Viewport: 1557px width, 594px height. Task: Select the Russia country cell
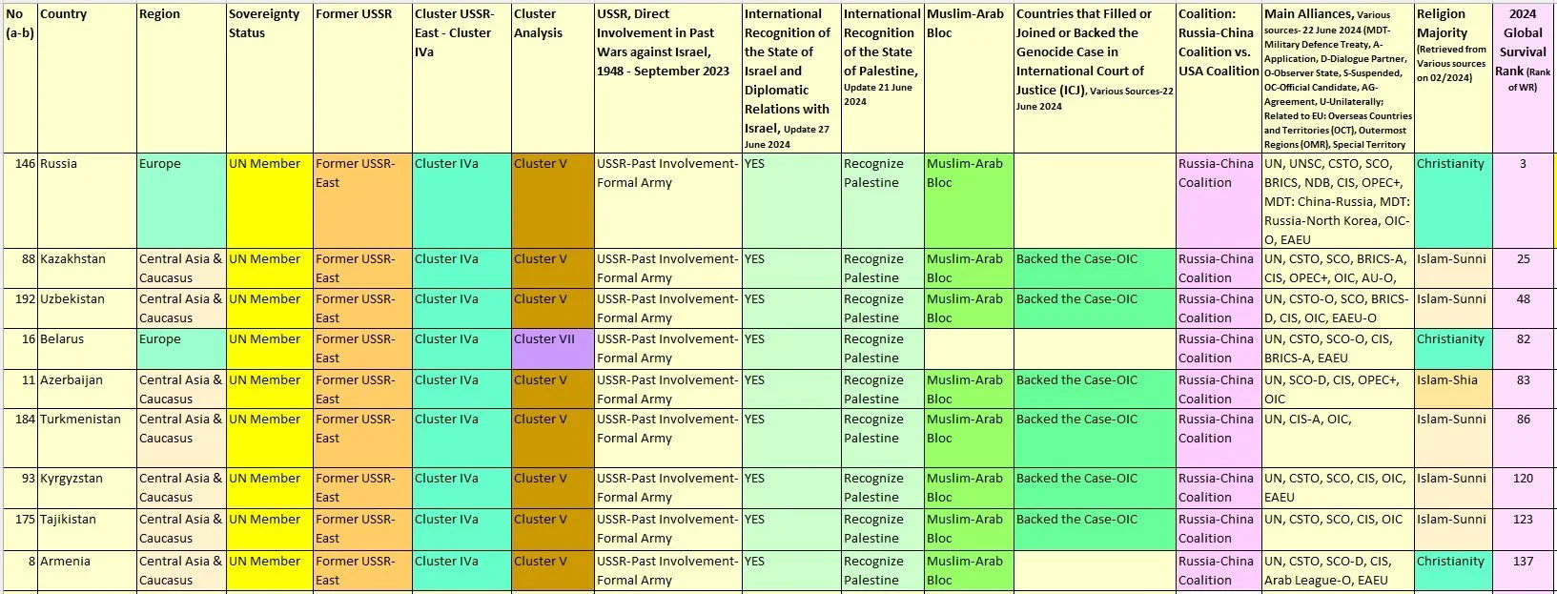pos(87,200)
